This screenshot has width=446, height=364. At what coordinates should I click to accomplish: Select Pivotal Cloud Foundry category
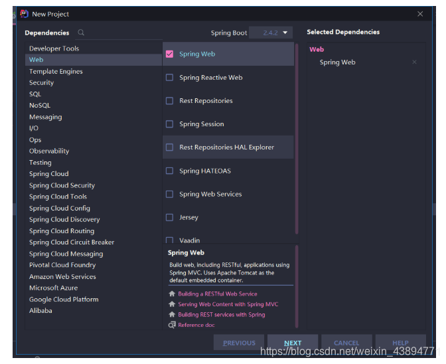pyautogui.click(x=94, y=265)
